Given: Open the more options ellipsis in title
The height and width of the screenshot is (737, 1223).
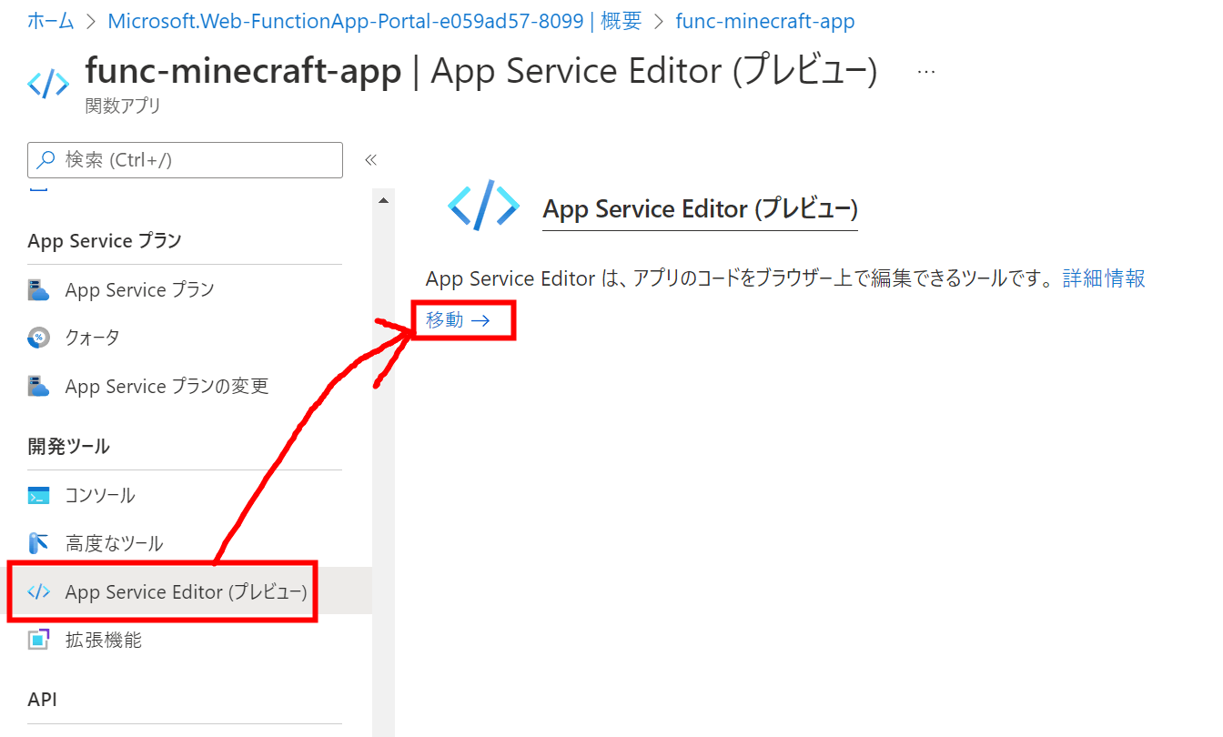Looking at the screenshot, I should [x=926, y=72].
